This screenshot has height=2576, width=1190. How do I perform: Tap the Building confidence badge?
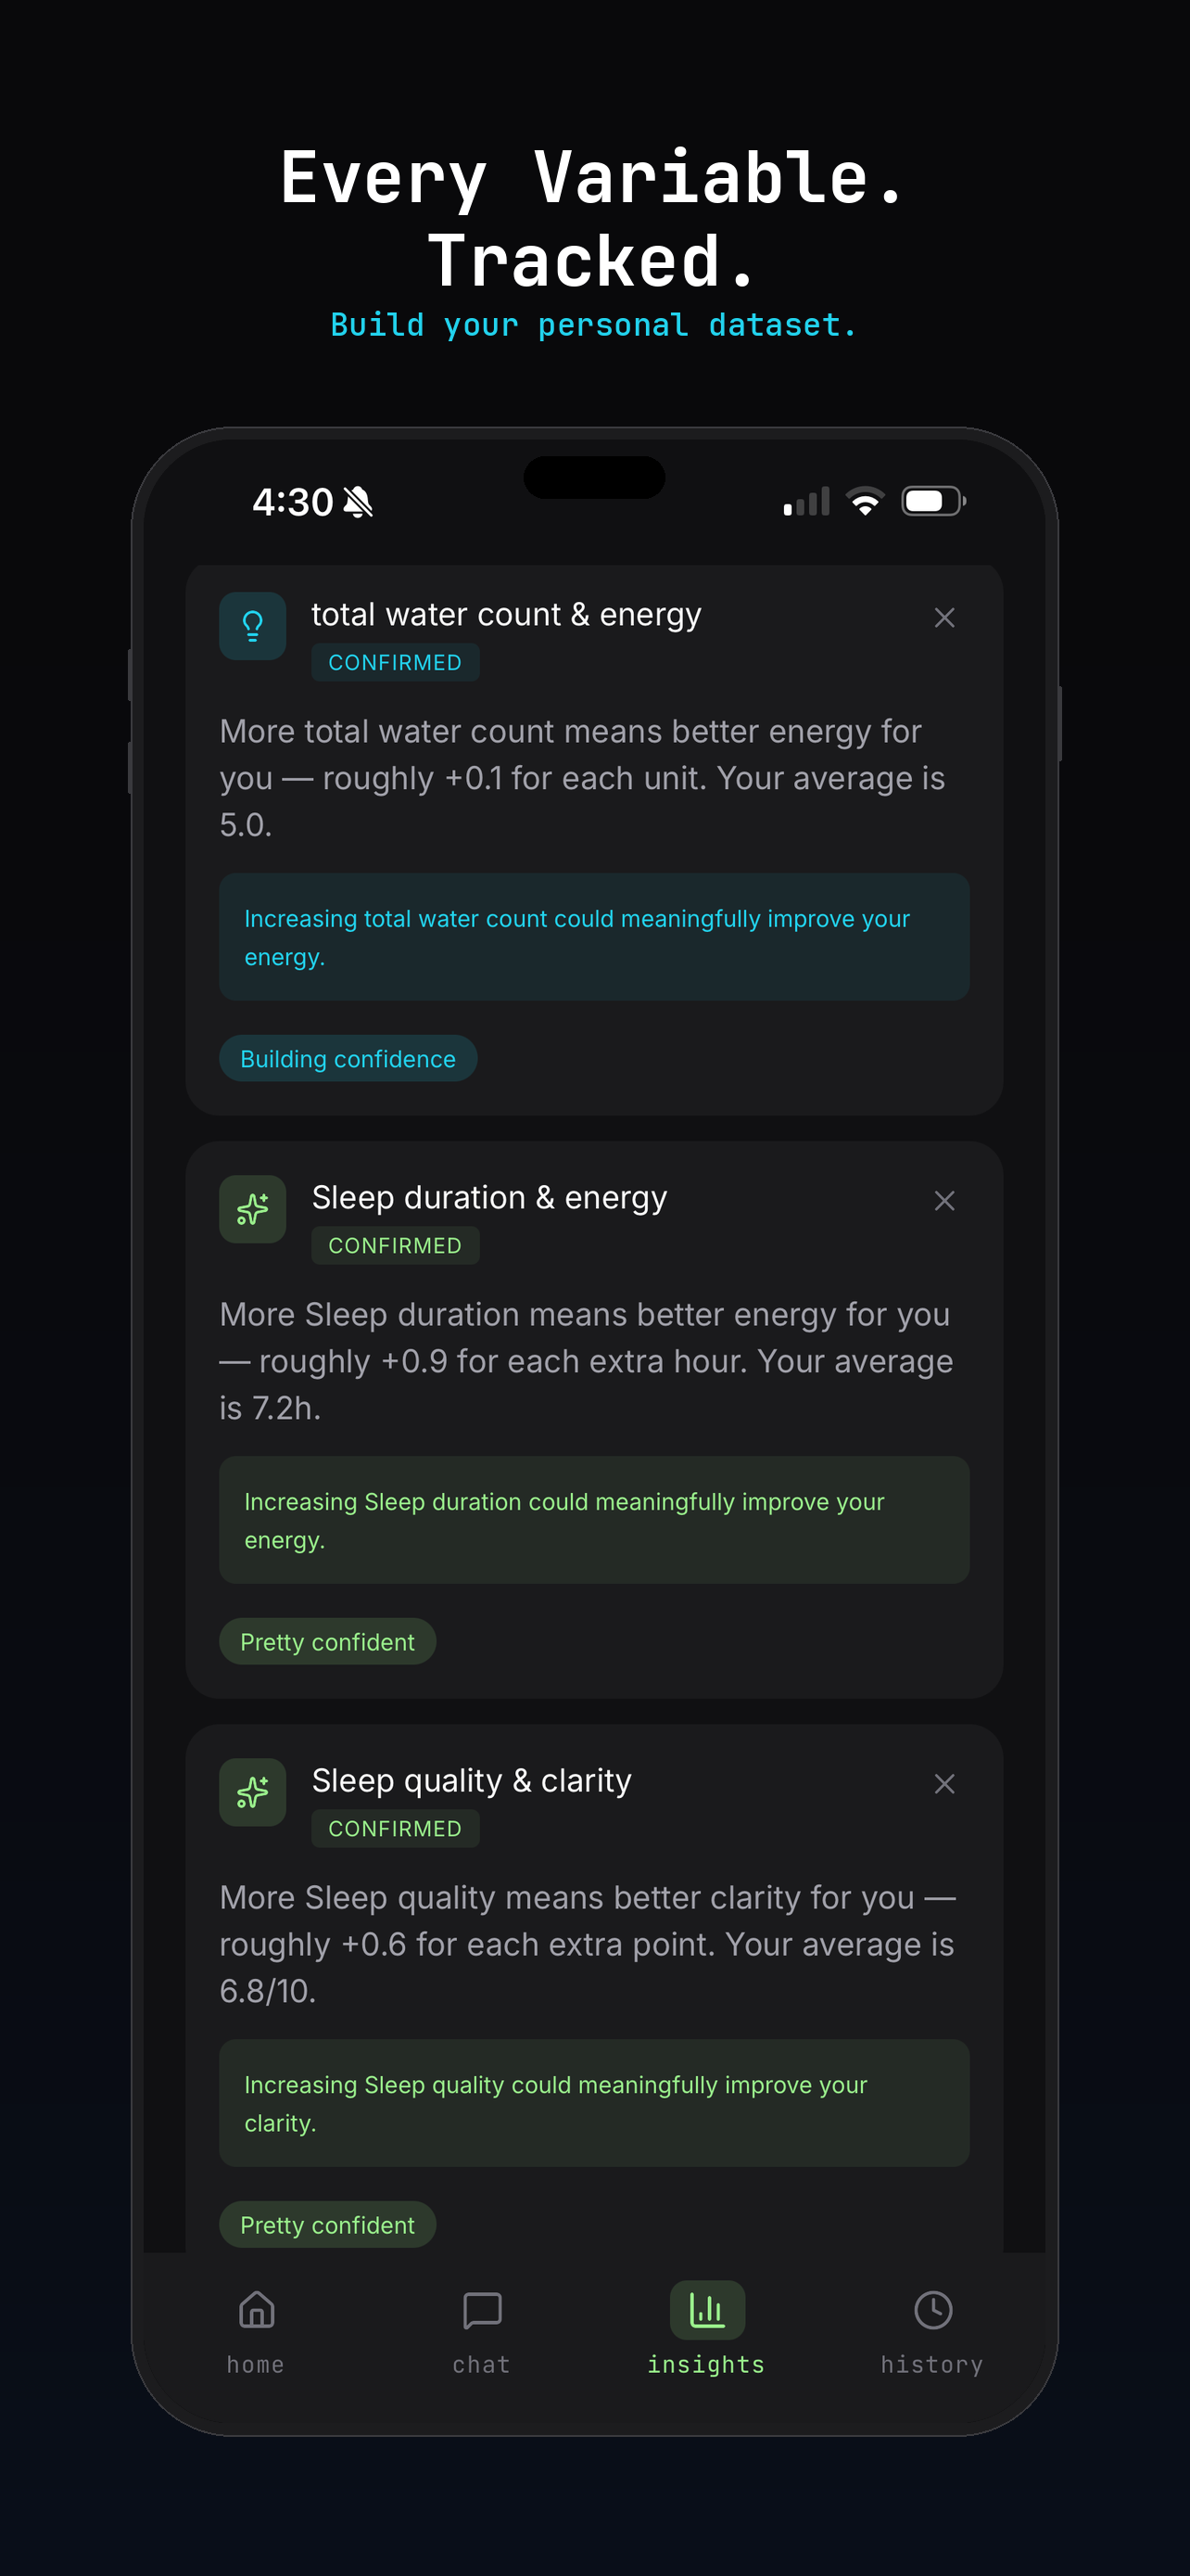tap(347, 1058)
